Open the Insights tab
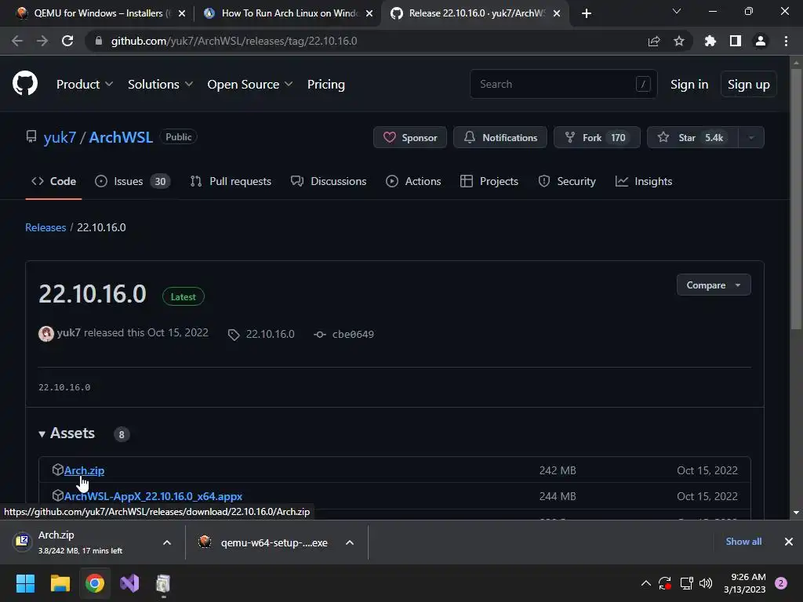803x602 pixels. click(644, 181)
